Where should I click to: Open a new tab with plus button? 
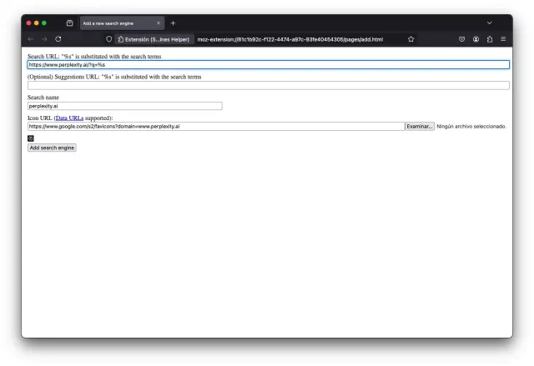[174, 23]
